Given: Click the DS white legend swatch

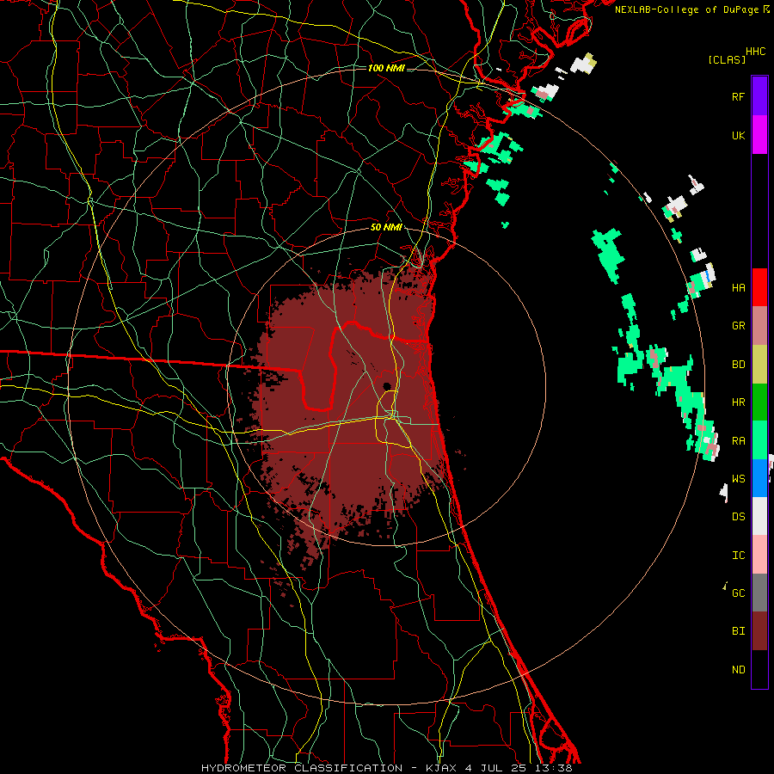Looking at the screenshot, I should click(759, 516).
